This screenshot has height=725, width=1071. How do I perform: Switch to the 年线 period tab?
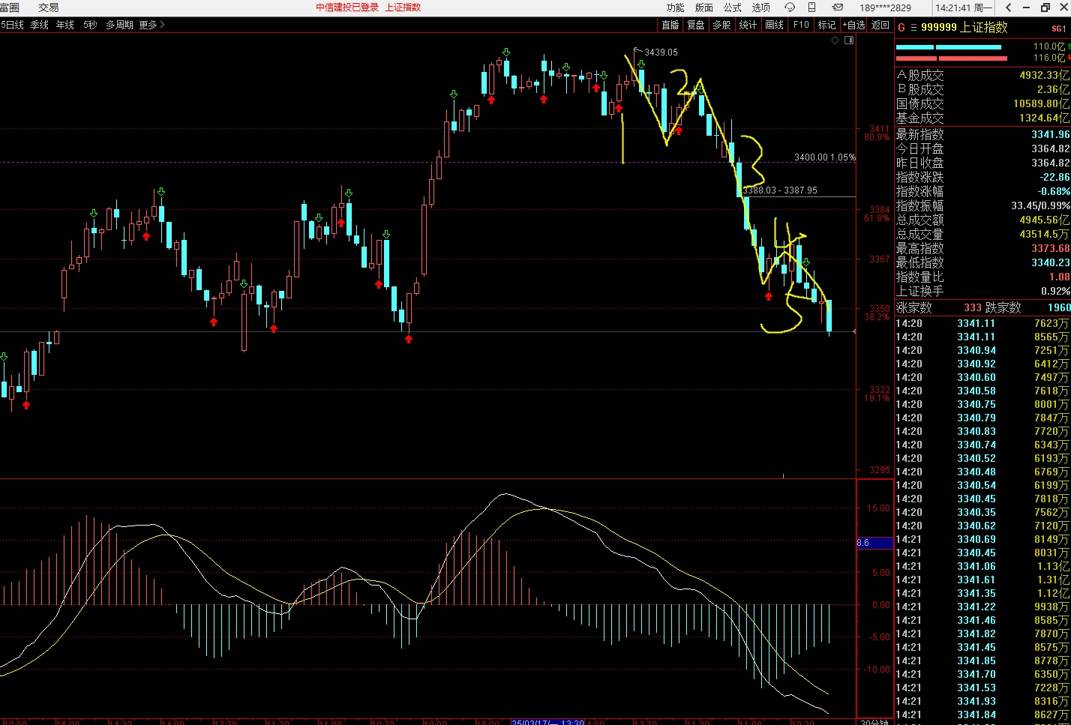(x=65, y=25)
